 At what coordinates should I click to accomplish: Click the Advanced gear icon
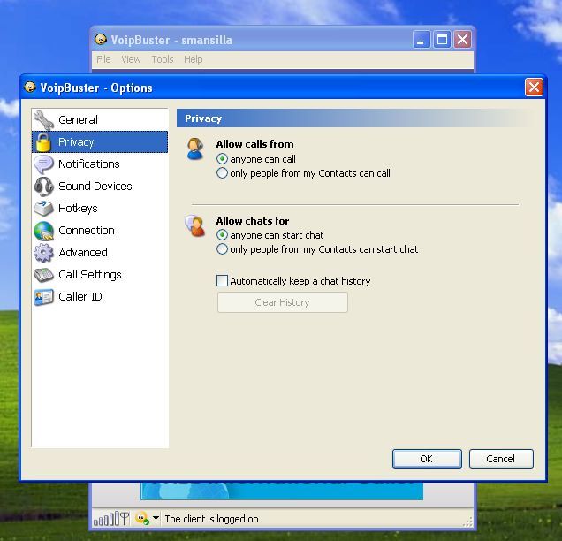[x=43, y=253]
